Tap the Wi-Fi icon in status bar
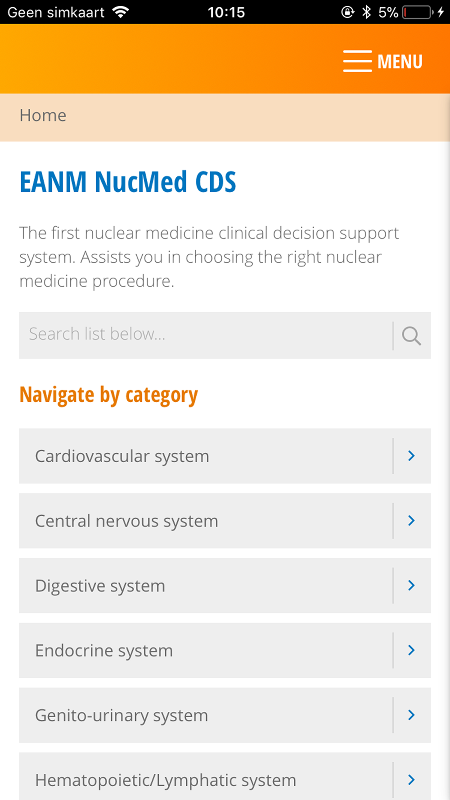Image resolution: width=450 pixels, height=800 pixels. 121,12
